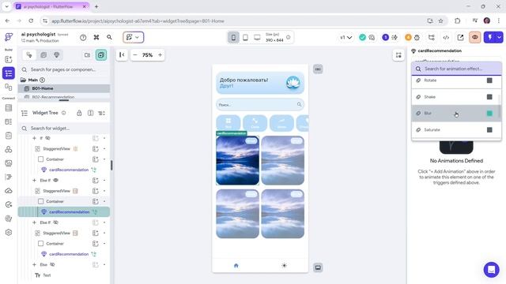
Task: Toggle the open eye on Else If row
Action: [55, 181]
